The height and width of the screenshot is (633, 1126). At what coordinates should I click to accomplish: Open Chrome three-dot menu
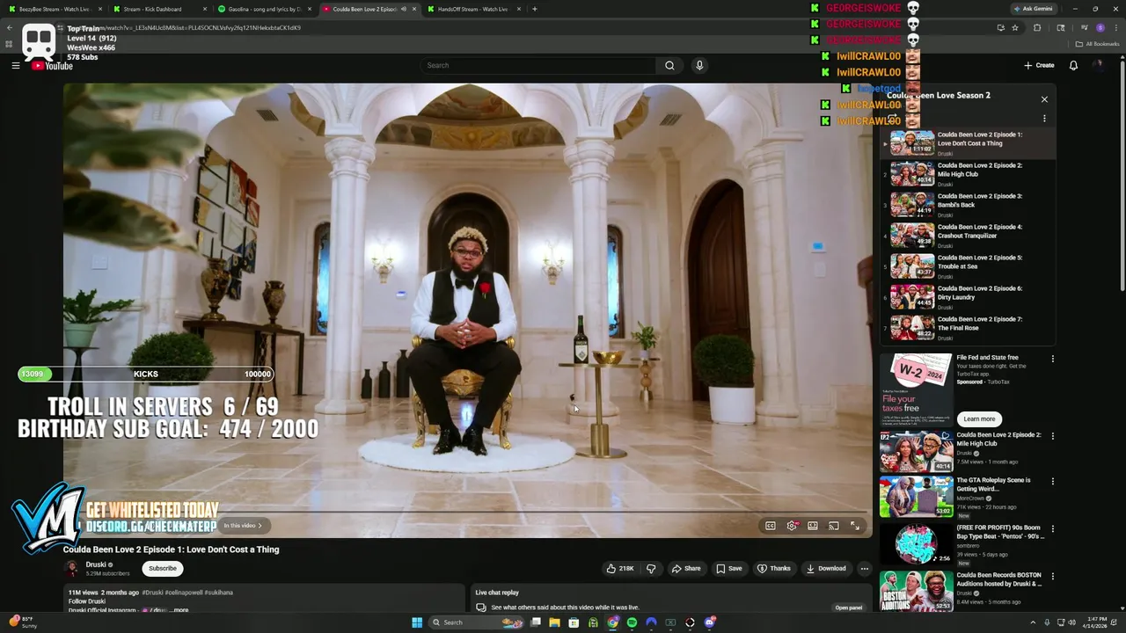(x=1115, y=28)
